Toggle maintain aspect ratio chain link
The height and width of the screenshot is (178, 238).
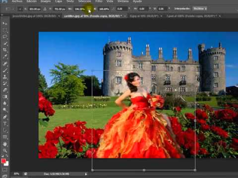tap(89, 9)
